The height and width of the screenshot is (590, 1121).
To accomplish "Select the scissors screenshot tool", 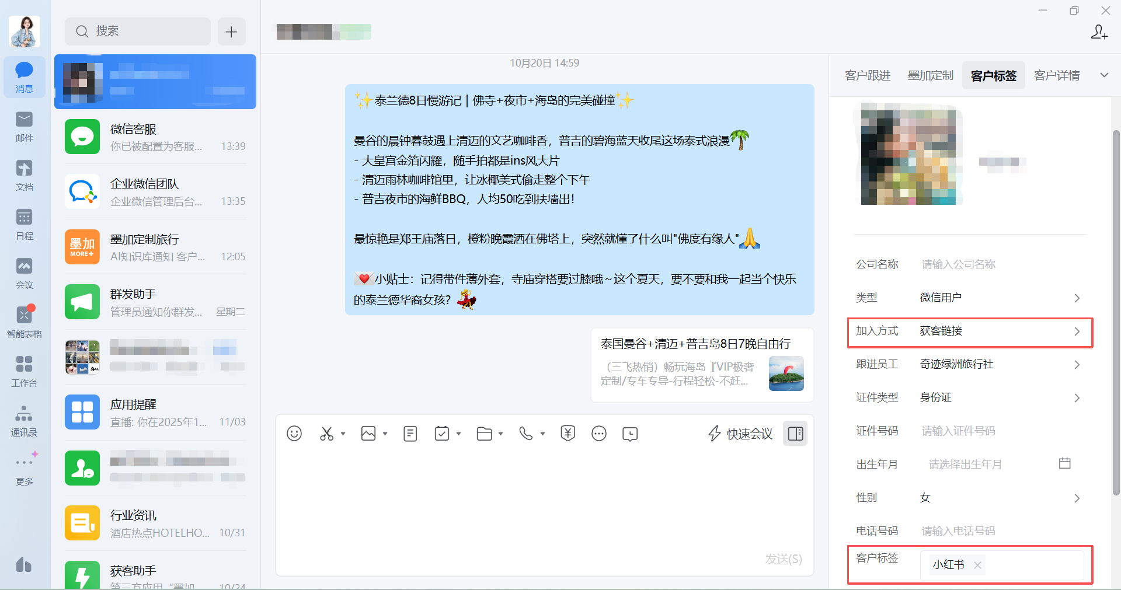I will click(x=326, y=434).
